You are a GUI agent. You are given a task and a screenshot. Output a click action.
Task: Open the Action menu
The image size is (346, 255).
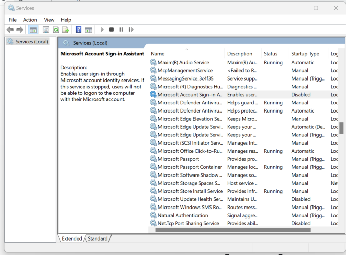(30, 20)
